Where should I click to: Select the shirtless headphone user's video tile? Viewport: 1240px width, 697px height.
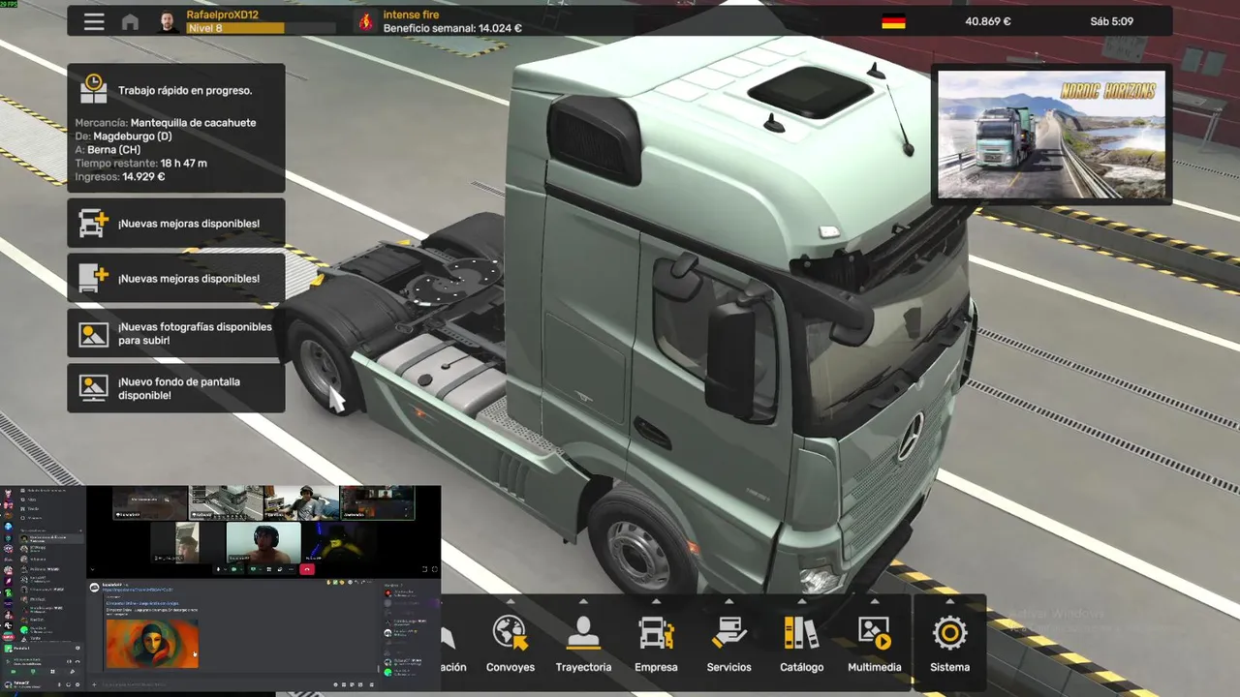pos(263,542)
